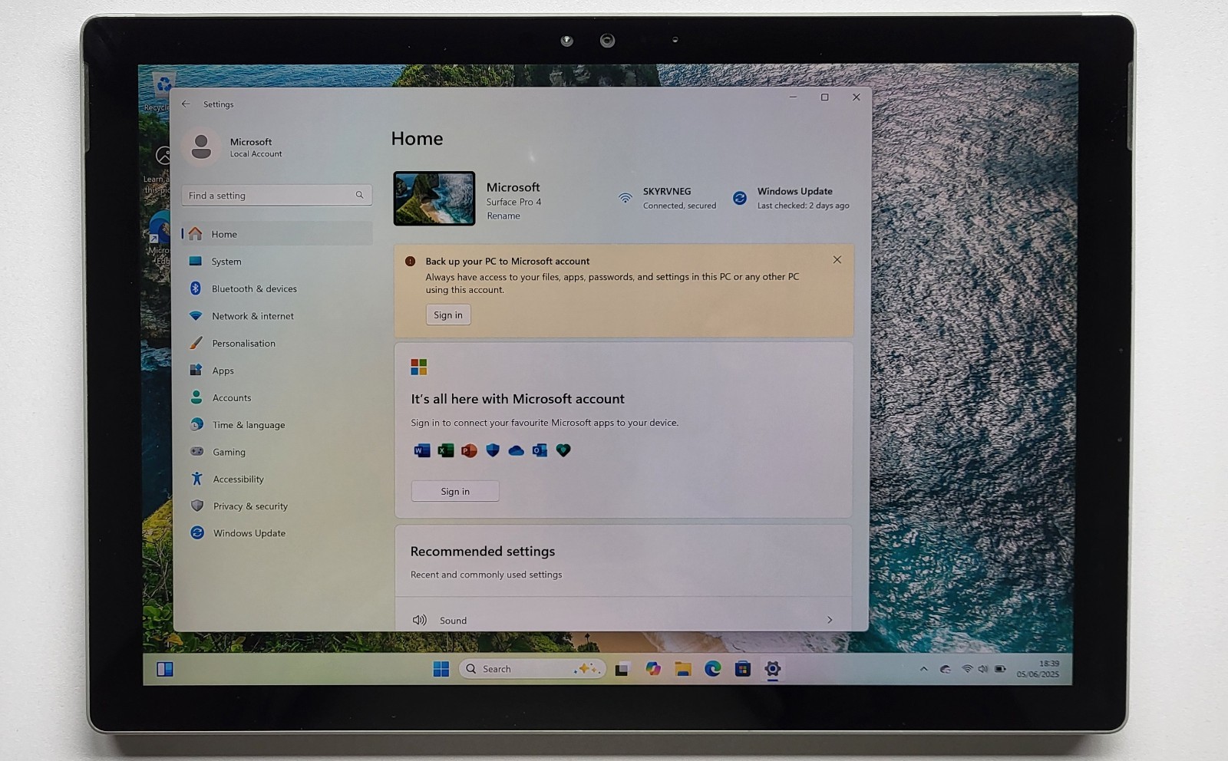Click the back arrow in Settings
Image resolution: width=1228 pixels, height=761 pixels.
186,104
